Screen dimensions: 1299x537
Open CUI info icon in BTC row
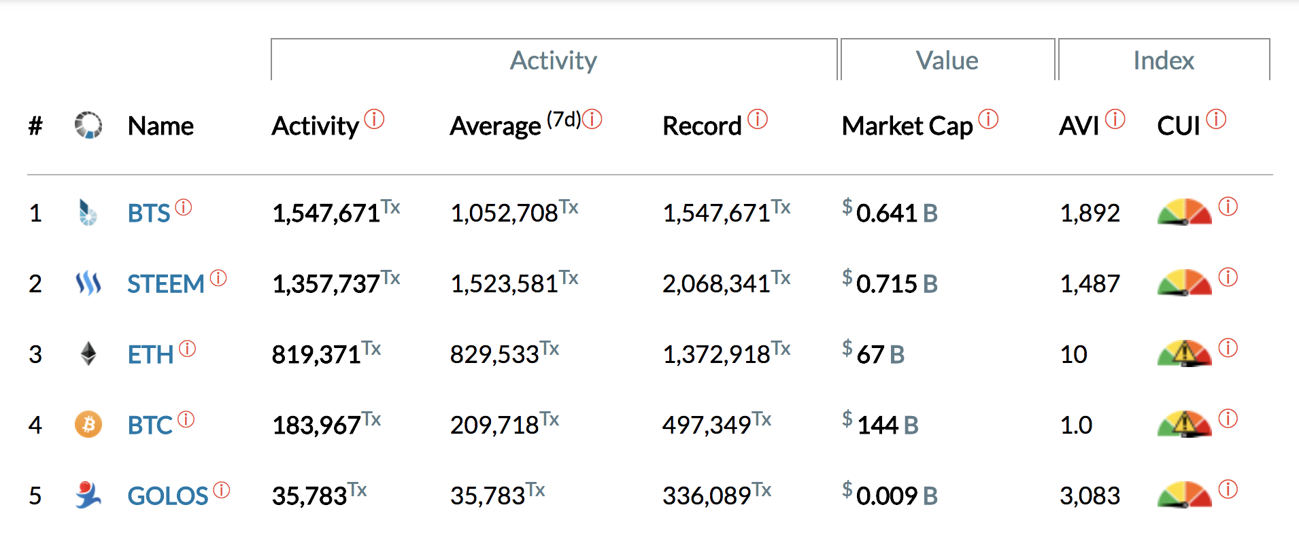click(x=1228, y=419)
